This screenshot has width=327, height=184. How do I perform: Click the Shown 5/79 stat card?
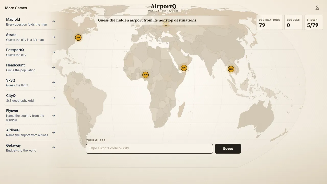313,22
